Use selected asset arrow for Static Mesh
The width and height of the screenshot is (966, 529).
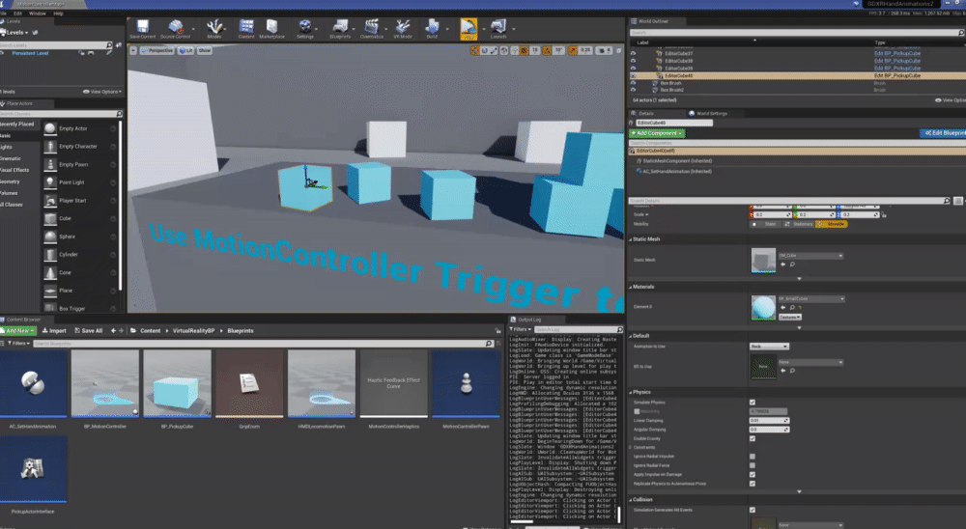point(783,264)
